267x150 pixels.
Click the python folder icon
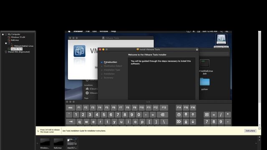pyautogui.click(x=205, y=82)
